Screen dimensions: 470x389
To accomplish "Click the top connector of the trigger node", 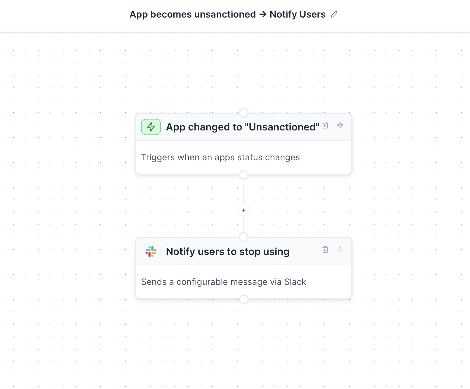I will coord(243,113).
